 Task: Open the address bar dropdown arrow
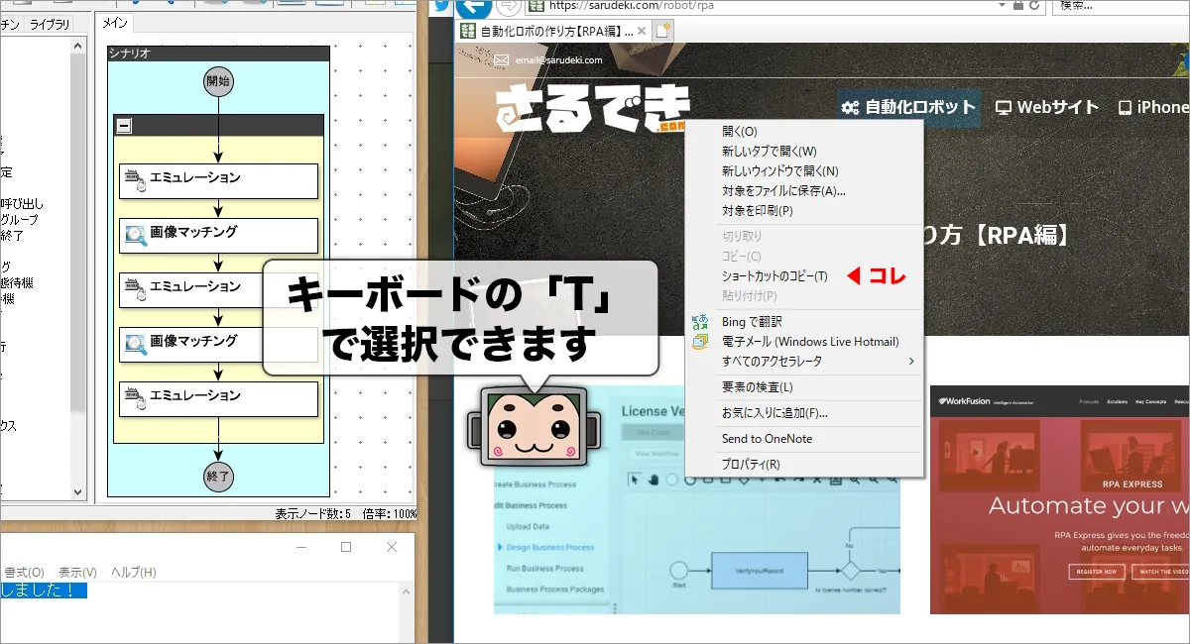coord(1004,6)
